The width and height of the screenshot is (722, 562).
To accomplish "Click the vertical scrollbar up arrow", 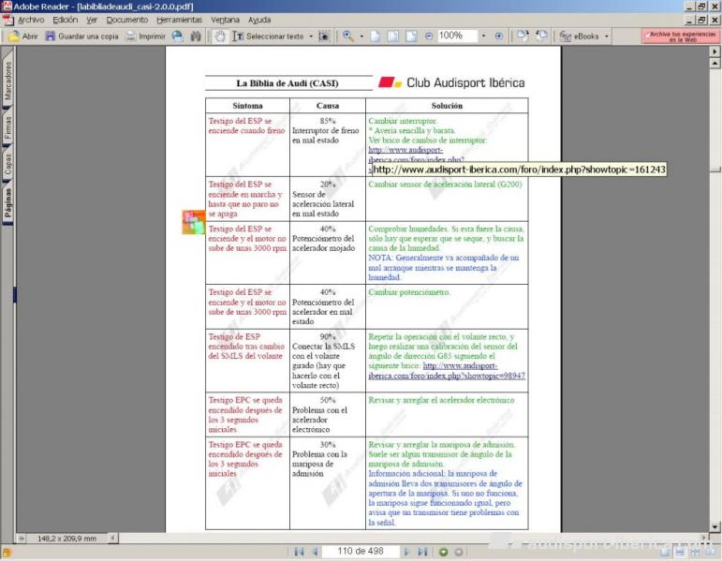I will pyautogui.click(x=715, y=63).
